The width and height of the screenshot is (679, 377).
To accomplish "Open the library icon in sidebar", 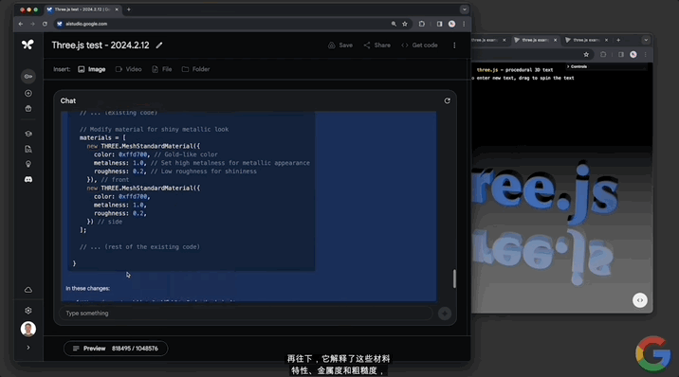I will (28, 109).
